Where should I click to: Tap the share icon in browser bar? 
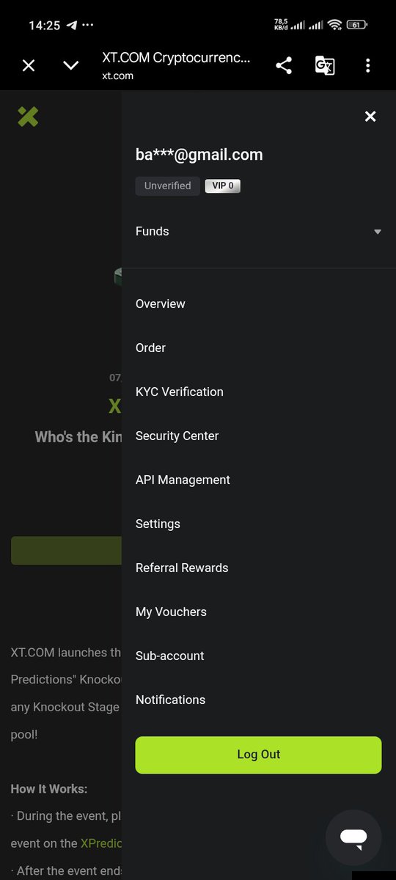(284, 66)
